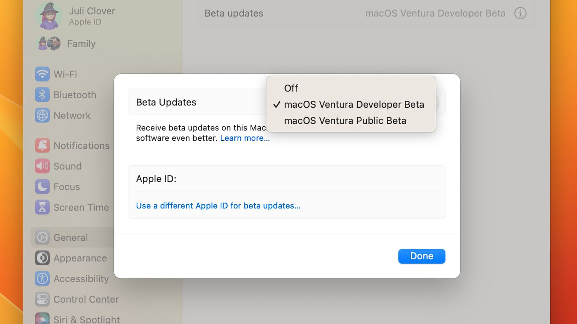Open Appearance settings in sidebar
This screenshot has width=577, height=324.
[x=80, y=258]
